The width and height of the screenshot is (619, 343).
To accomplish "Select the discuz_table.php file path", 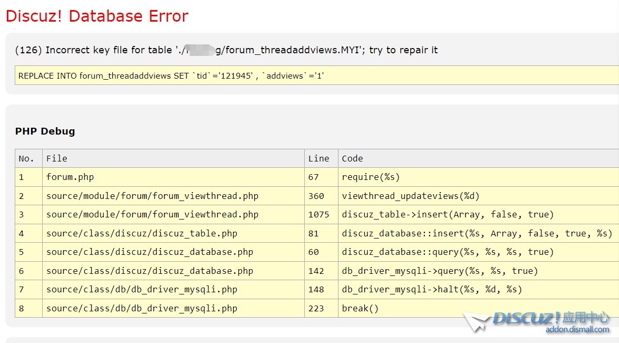I will point(141,233).
